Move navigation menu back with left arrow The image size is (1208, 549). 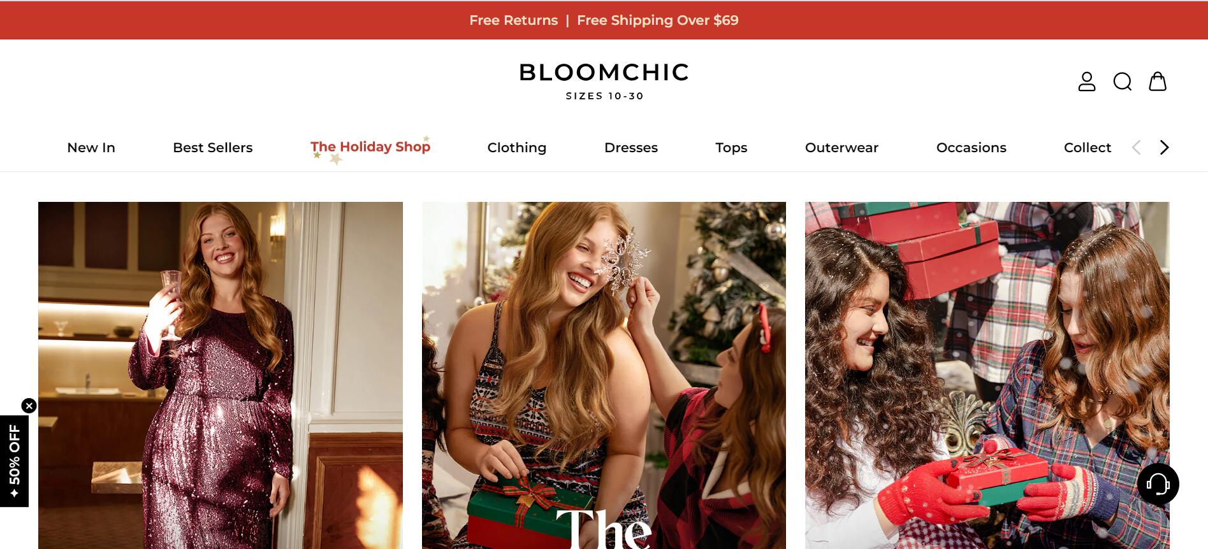[1136, 148]
